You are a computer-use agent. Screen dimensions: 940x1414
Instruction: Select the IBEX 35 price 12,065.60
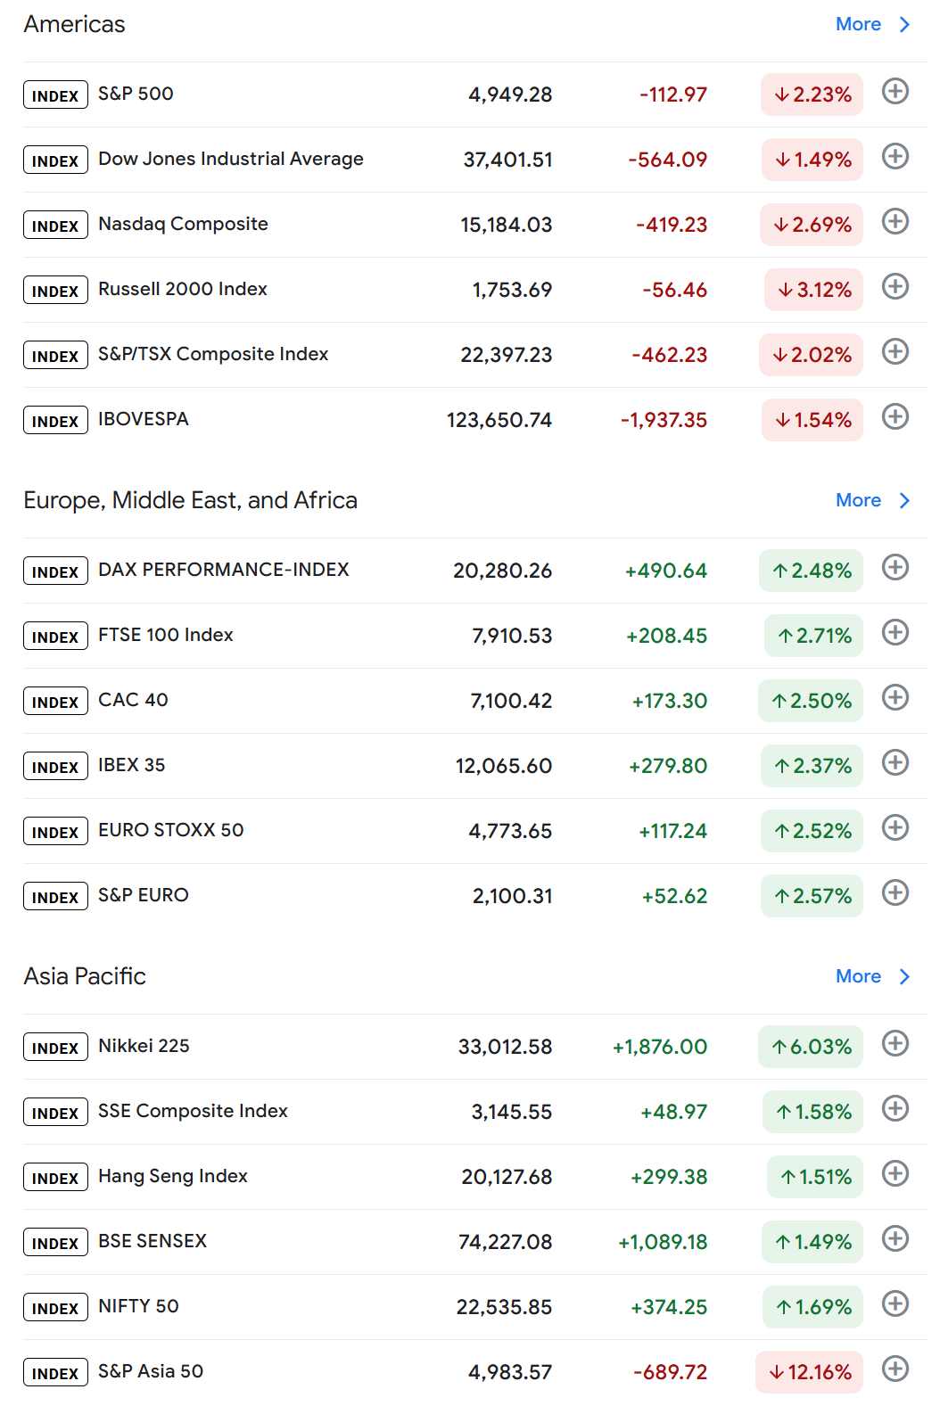(504, 766)
